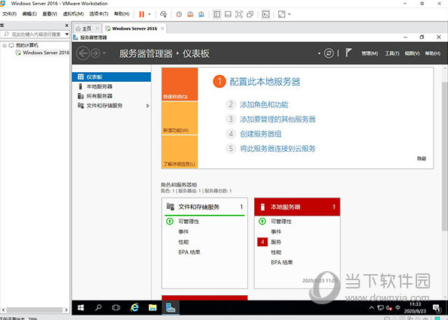Click the Server Manager back arrow button
The width and height of the screenshot is (448, 320).
[x=83, y=53]
